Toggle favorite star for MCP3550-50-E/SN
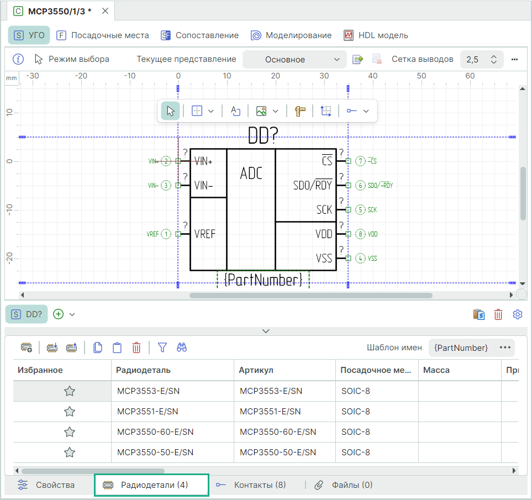 70,452
